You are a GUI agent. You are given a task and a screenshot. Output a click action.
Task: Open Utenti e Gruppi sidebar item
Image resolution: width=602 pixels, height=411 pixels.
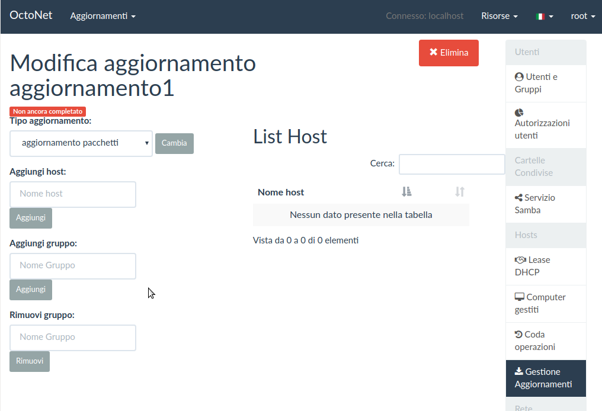coord(546,84)
